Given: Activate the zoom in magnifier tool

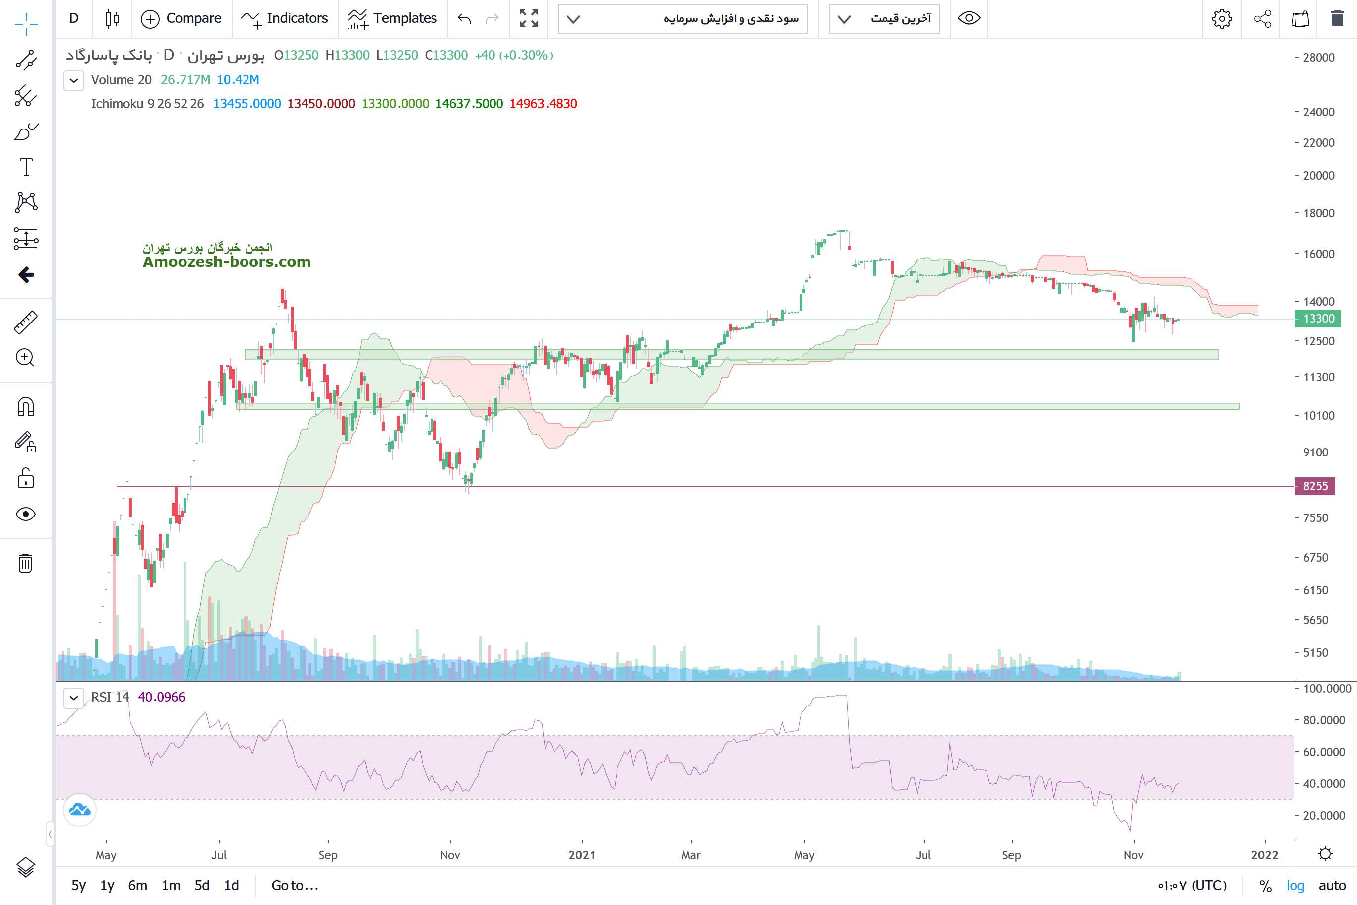Looking at the screenshot, I should pos(26,358).
